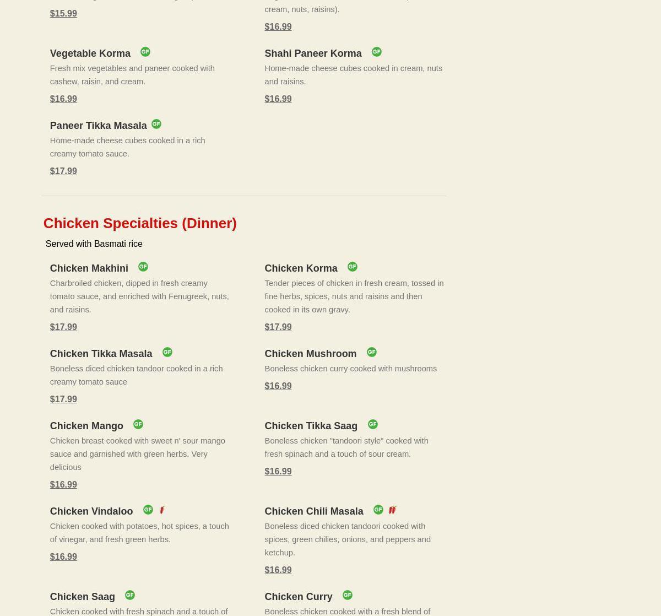Viewport: 661px width, 616px height.
Task: Click gluten-free icon beside Vegetable Korma
Action: 145,52
